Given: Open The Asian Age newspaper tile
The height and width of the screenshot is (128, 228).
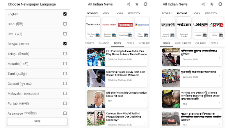Looking at the screenshot, I should [x=93, y=28].
